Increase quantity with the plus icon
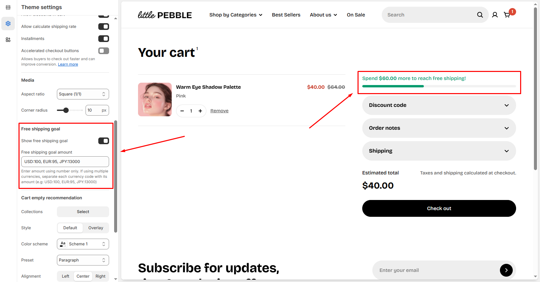The width and height of the screenshot is (540, 282). [200, 111]
